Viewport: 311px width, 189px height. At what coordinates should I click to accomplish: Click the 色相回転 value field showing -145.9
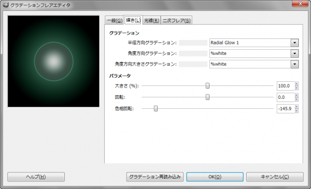[286, 109]
